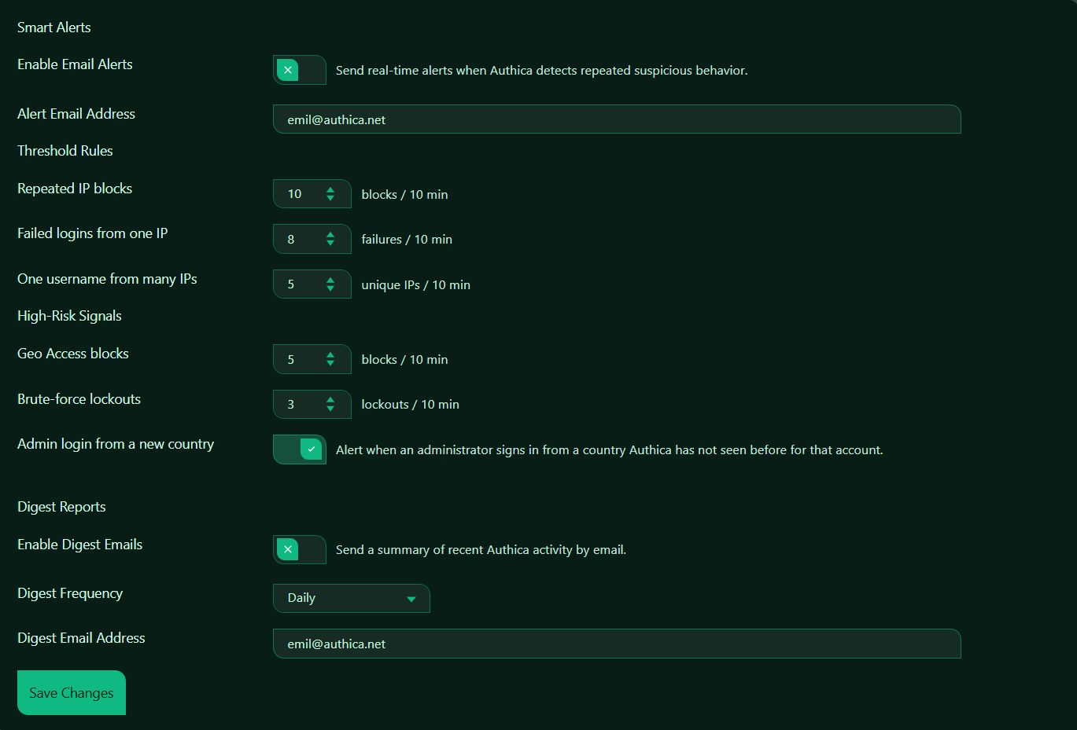Click the Digest Email Address input

click(616, 644)
